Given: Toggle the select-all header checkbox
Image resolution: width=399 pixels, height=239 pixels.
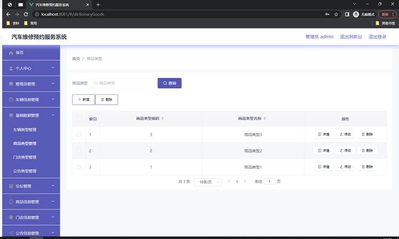Looking at the screenshot, I should click(79, 119).
